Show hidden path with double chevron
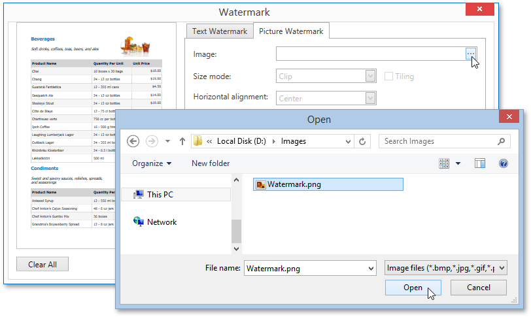 tap(210, 141)
